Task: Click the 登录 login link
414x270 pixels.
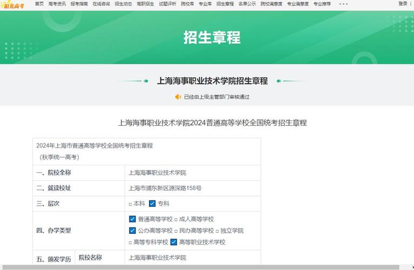Action: tap(403, 3)
